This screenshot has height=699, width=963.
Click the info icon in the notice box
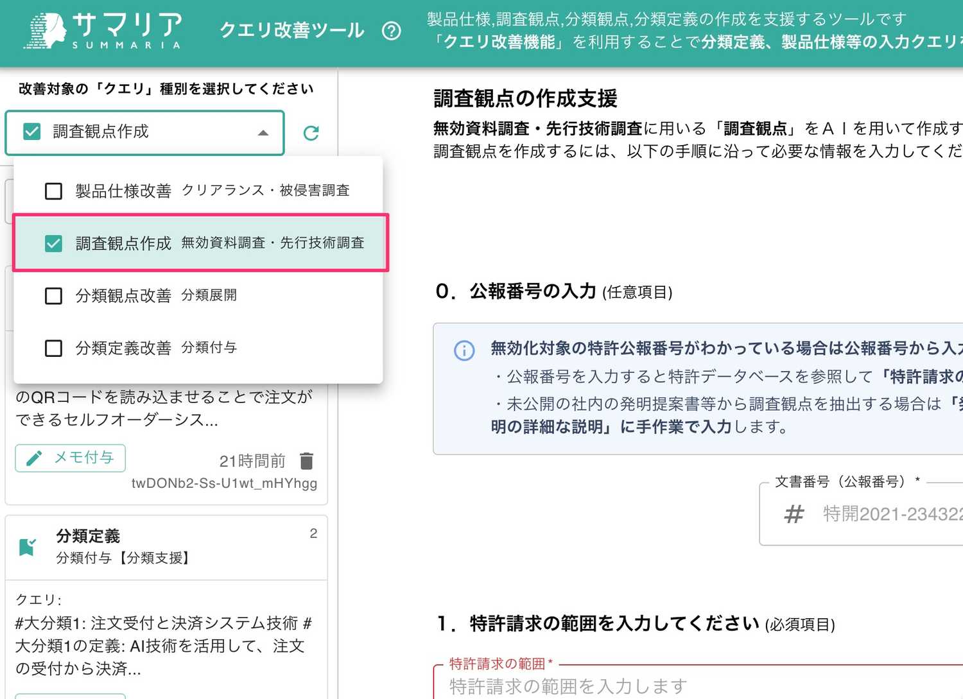[464, 350]
